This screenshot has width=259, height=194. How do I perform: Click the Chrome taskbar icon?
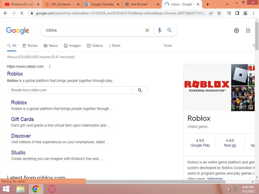(36, 189)
